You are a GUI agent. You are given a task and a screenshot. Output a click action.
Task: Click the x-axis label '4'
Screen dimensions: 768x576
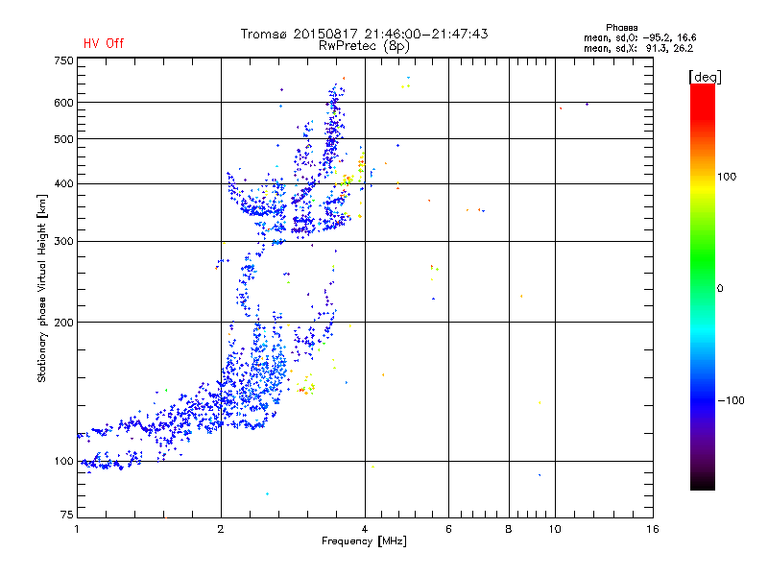click(x=365, y=529)
